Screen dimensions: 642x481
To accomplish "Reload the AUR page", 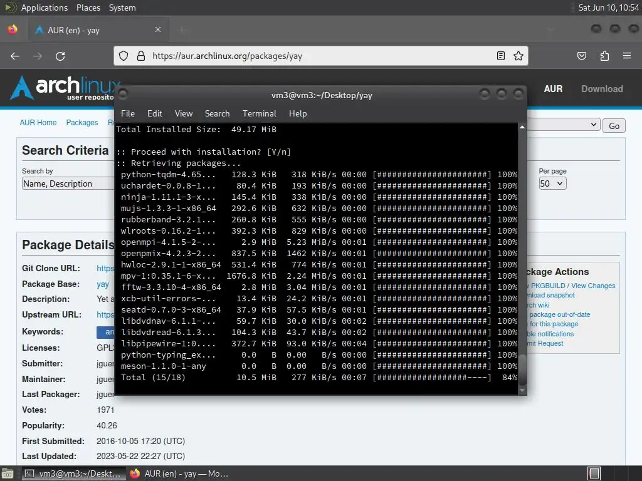I will pyautogui.click(x=60, y=56).
